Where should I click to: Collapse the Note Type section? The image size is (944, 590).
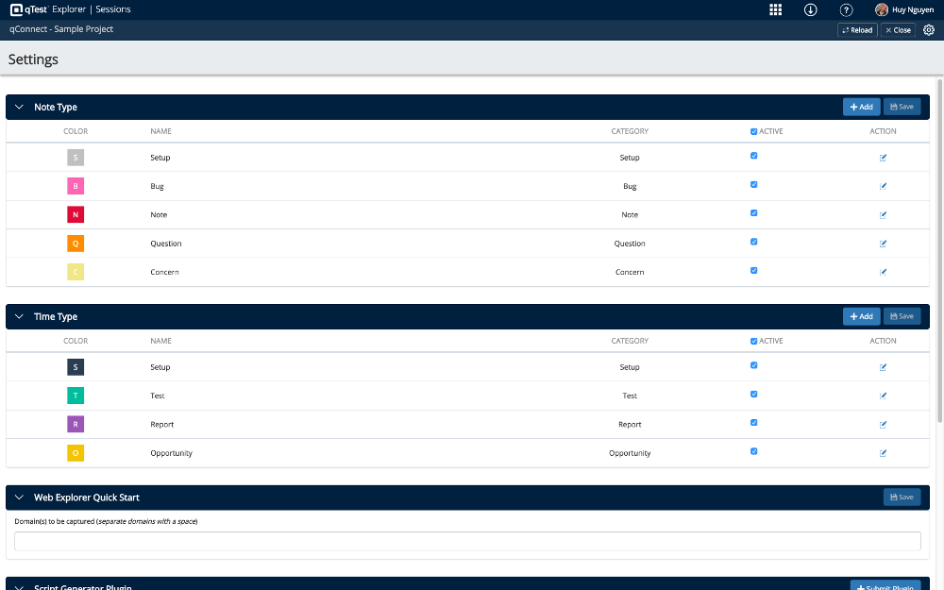19,108
